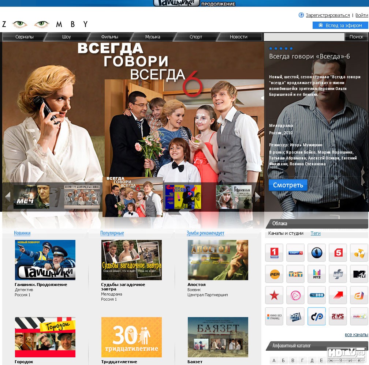Select the Институт благородных девиц carousel thumbnail

[x=82, y=197]
